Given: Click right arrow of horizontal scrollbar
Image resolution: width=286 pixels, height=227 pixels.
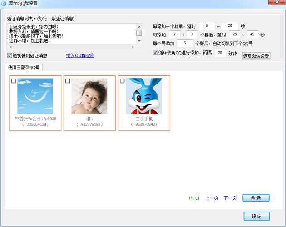Looking at the screenshot, I should [133, 47].
